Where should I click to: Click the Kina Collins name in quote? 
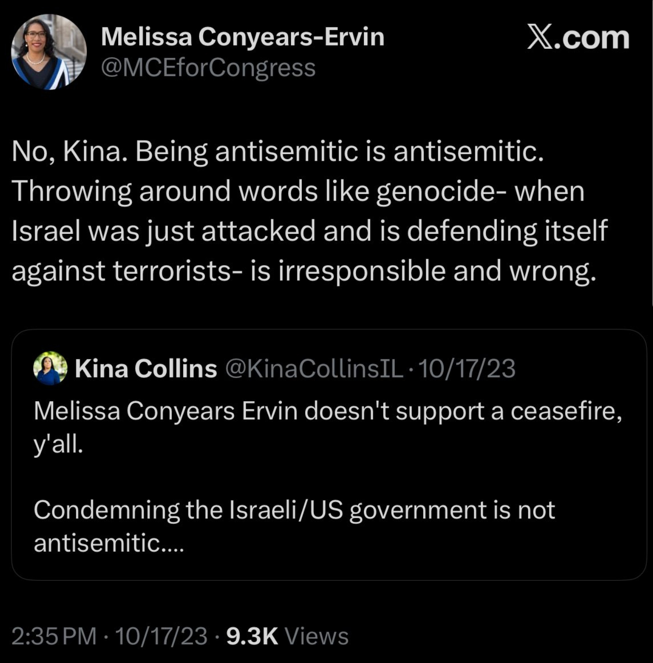tap(146, 368)
